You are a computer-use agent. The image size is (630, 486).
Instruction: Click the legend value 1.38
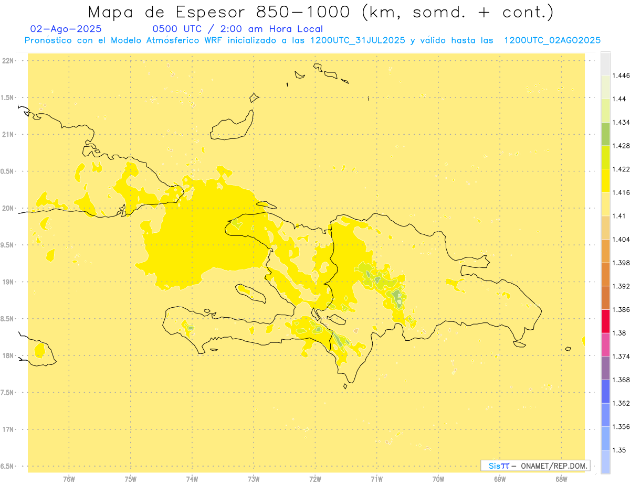point(619,333)
